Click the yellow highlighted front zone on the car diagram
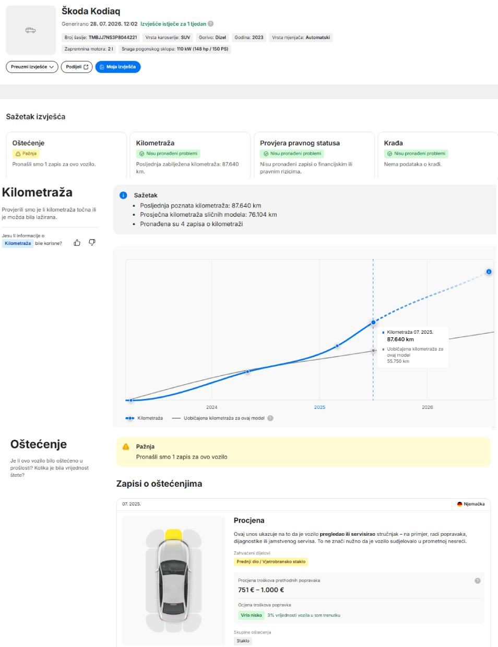The width and height of the screenshot is (498, 647). [173, 535]
